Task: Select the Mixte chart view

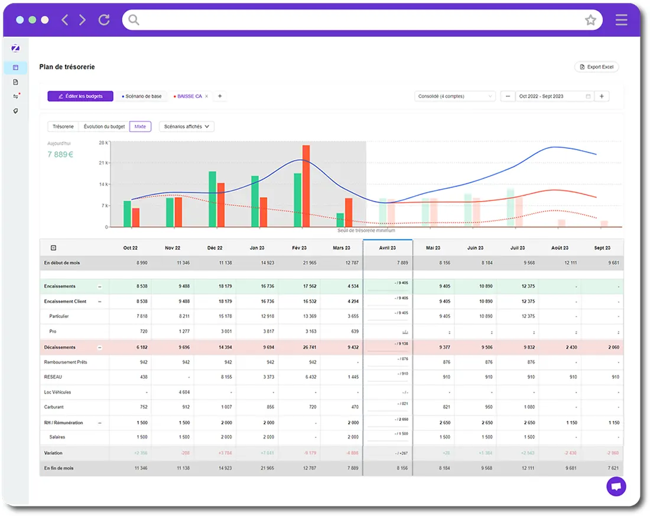Action: (x=141, y=126)
